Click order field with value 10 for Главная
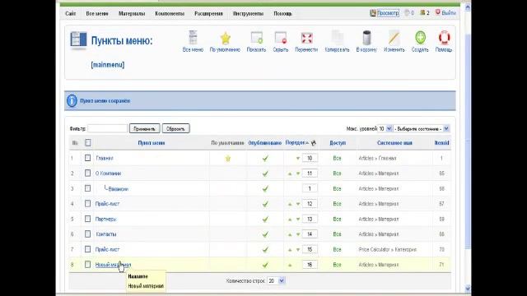Image resolution: width=527 pixels, height=296 pixels. (x=310, y=158)
